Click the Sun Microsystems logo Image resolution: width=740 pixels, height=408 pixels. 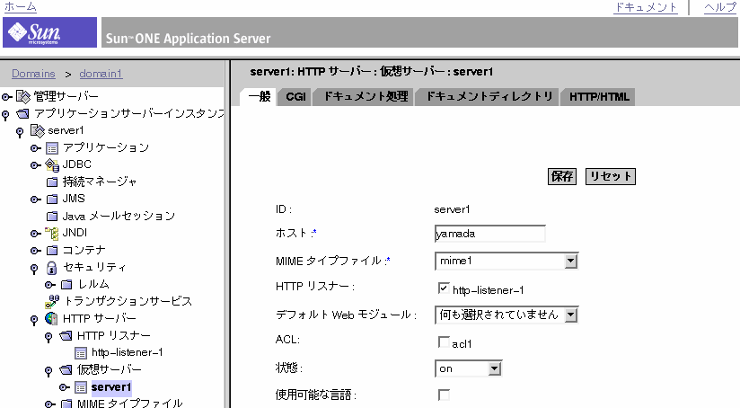click(49, 32)
